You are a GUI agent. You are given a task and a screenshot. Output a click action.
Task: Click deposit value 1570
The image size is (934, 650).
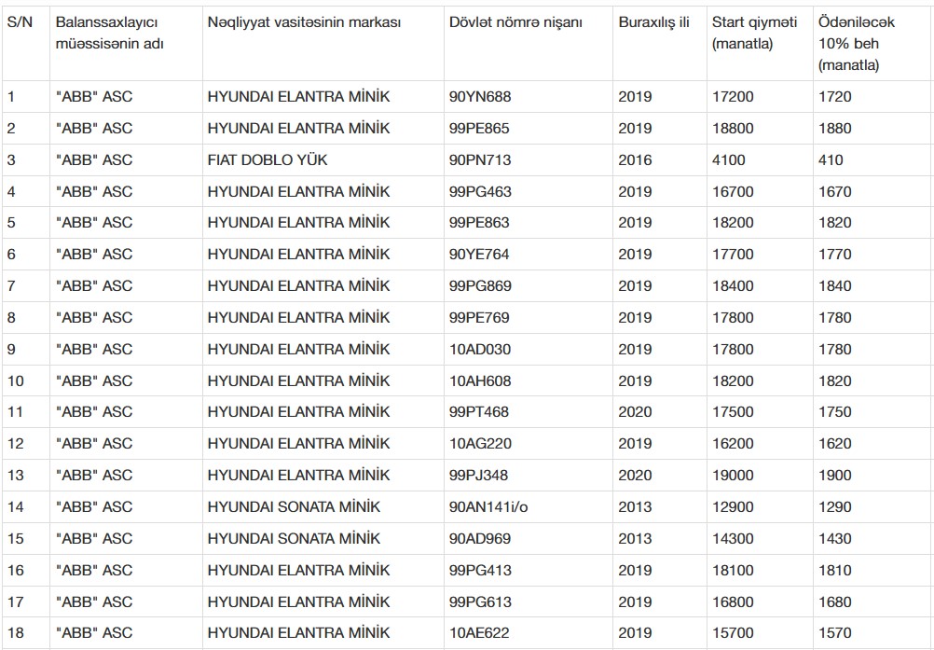click(834, 632)
